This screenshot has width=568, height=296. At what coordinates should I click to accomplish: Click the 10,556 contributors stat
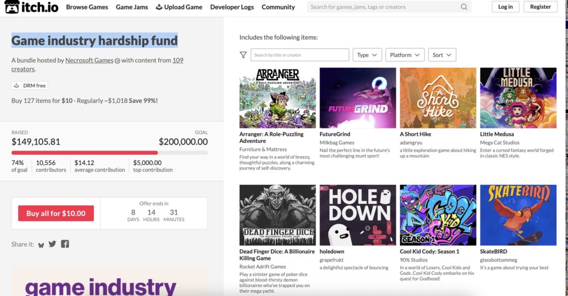point(50,166)
